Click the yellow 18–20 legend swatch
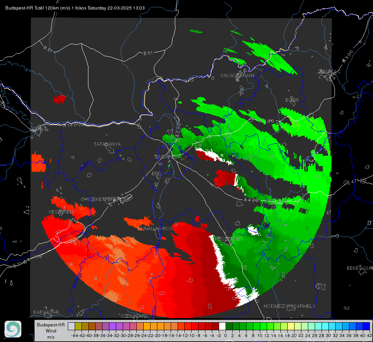The height and width of the screenshot is (342, 373). coord(291,326)
